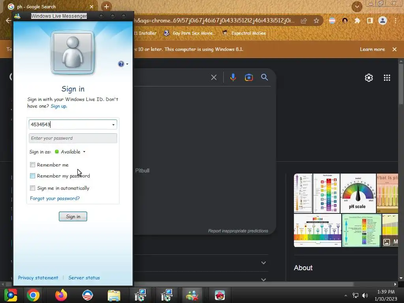Click the Google search magnifier icon
Screen dimensions: 404x303
[264, 77]
